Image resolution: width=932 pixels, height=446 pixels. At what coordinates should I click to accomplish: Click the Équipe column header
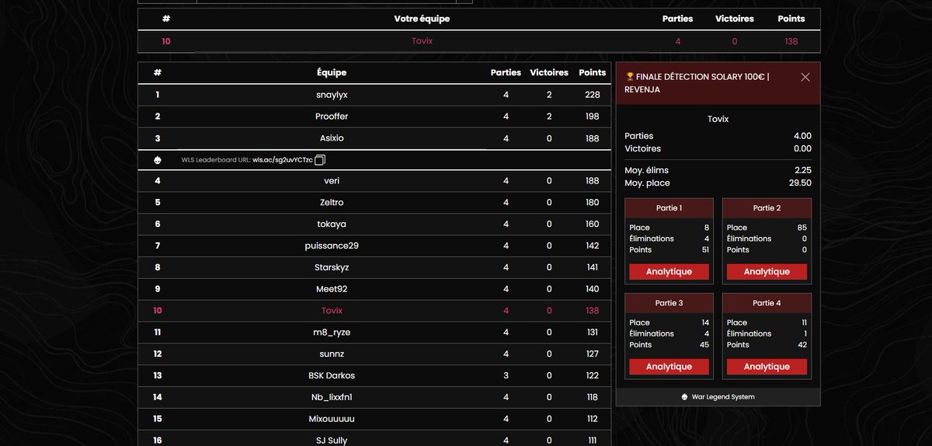click(x=332, y=73)
